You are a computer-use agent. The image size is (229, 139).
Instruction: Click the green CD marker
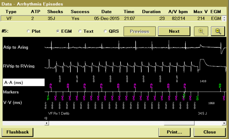198,98
